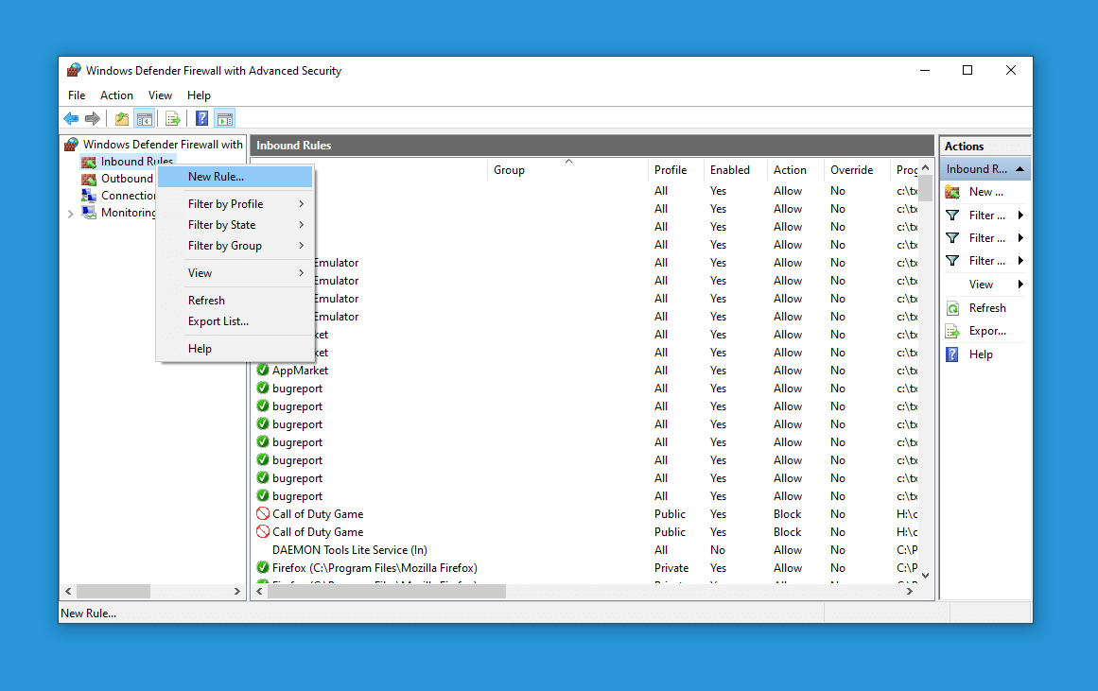
Task: Collapse the Inbound Rules actions section
Action: 1020,168
